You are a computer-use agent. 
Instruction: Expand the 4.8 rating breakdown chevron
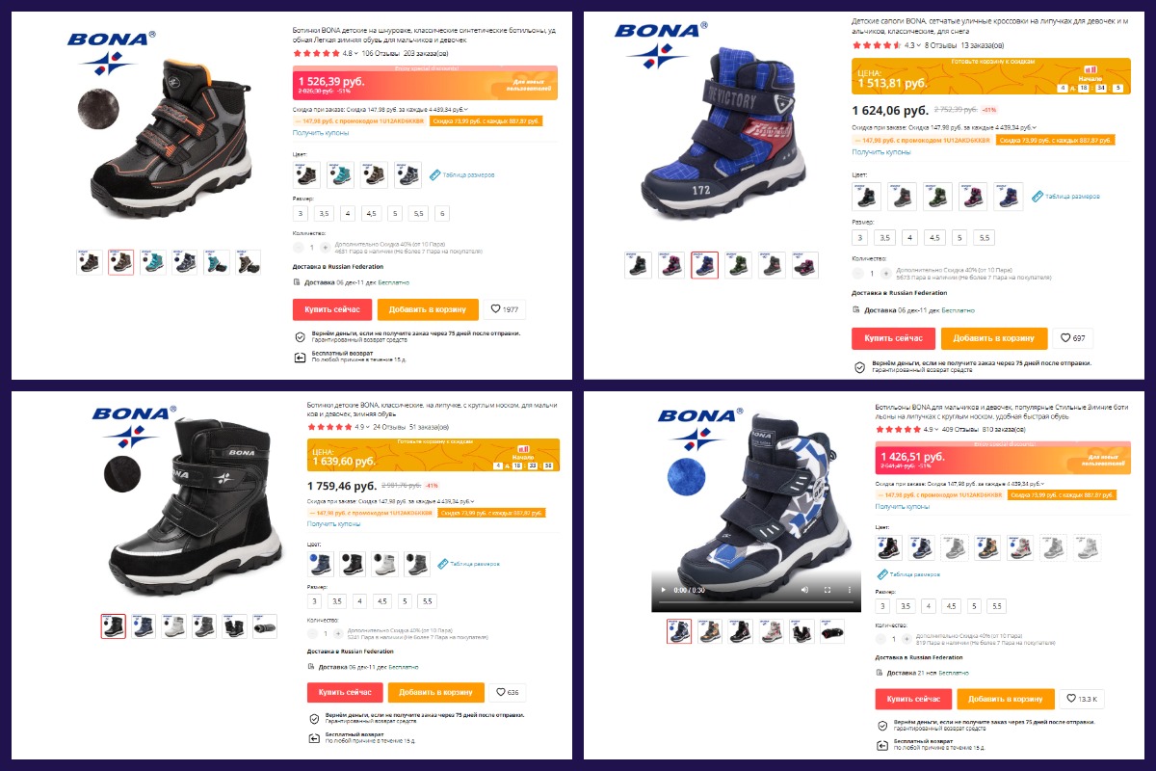tap(357, 54)
